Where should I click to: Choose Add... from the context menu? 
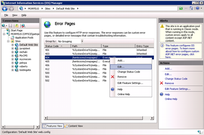(x=131, y=60)
